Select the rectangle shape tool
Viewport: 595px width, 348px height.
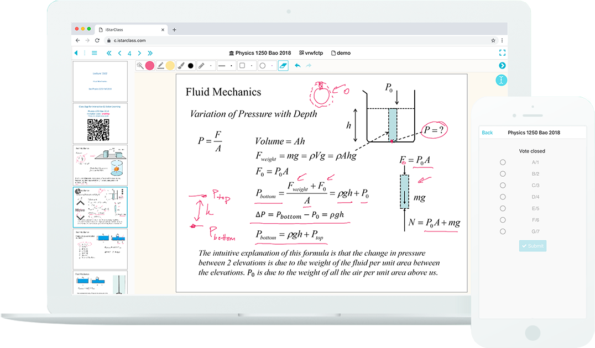242,66
